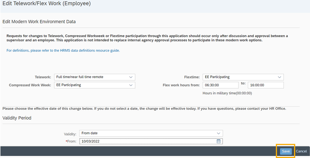Click the Flex work hours from field
Image resolution: width=310 pixels, height=158 pixels.
220,85
